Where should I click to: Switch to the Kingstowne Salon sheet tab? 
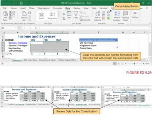pos(47,60)
